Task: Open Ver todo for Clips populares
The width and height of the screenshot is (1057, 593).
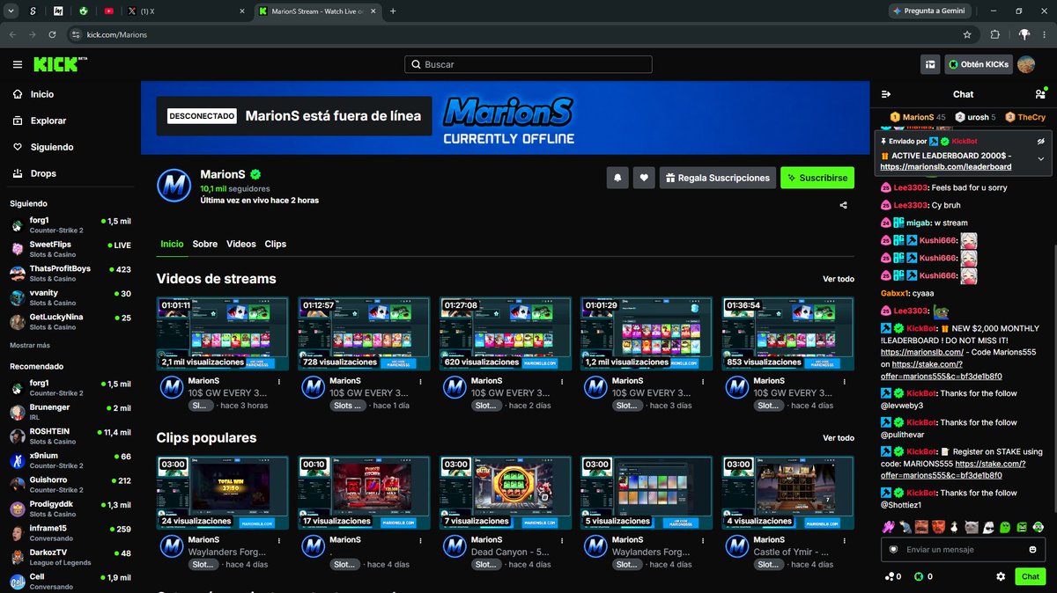Action: 839,437
